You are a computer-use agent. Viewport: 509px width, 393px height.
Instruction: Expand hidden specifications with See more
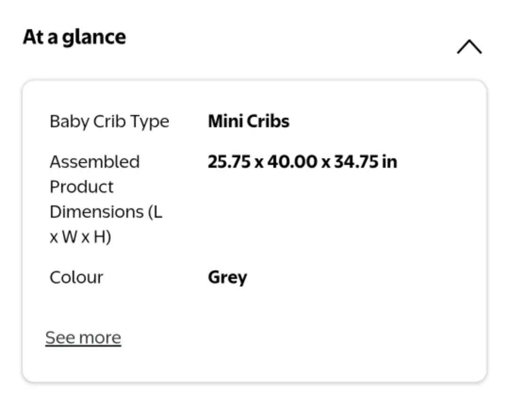coord(82,337)
